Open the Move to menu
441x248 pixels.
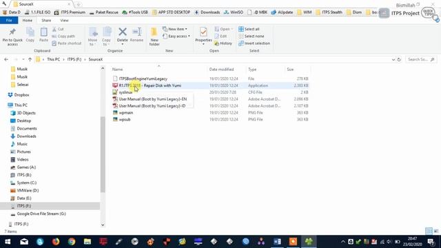click(x=93, y=37)
